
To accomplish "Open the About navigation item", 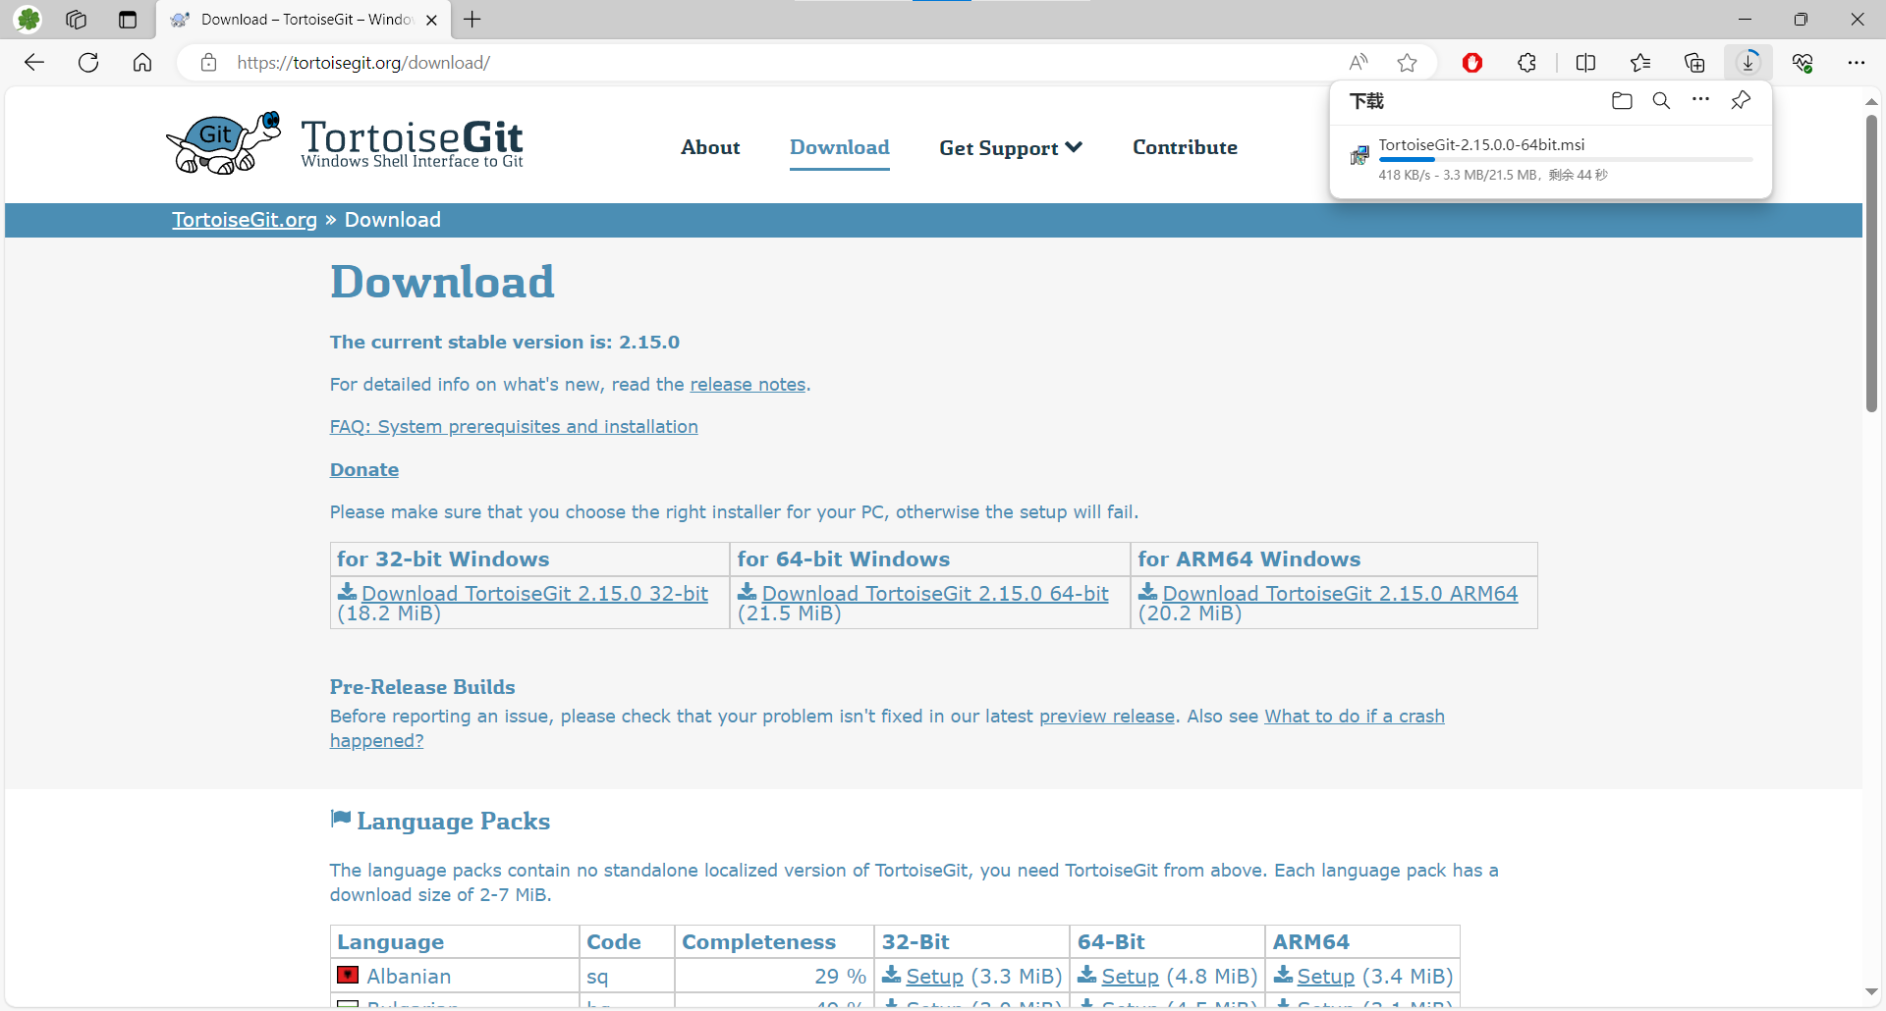I will click(710, 147).
